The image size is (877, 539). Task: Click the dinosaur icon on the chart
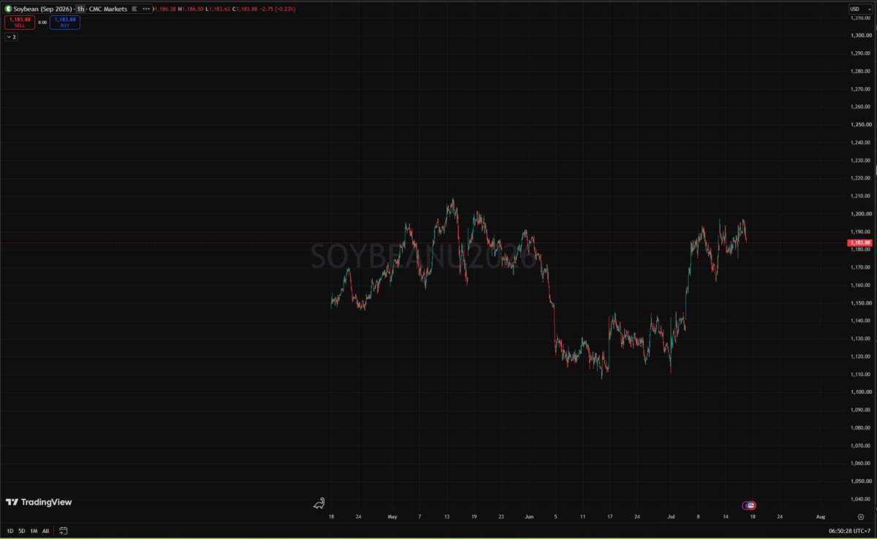point(319,503)
